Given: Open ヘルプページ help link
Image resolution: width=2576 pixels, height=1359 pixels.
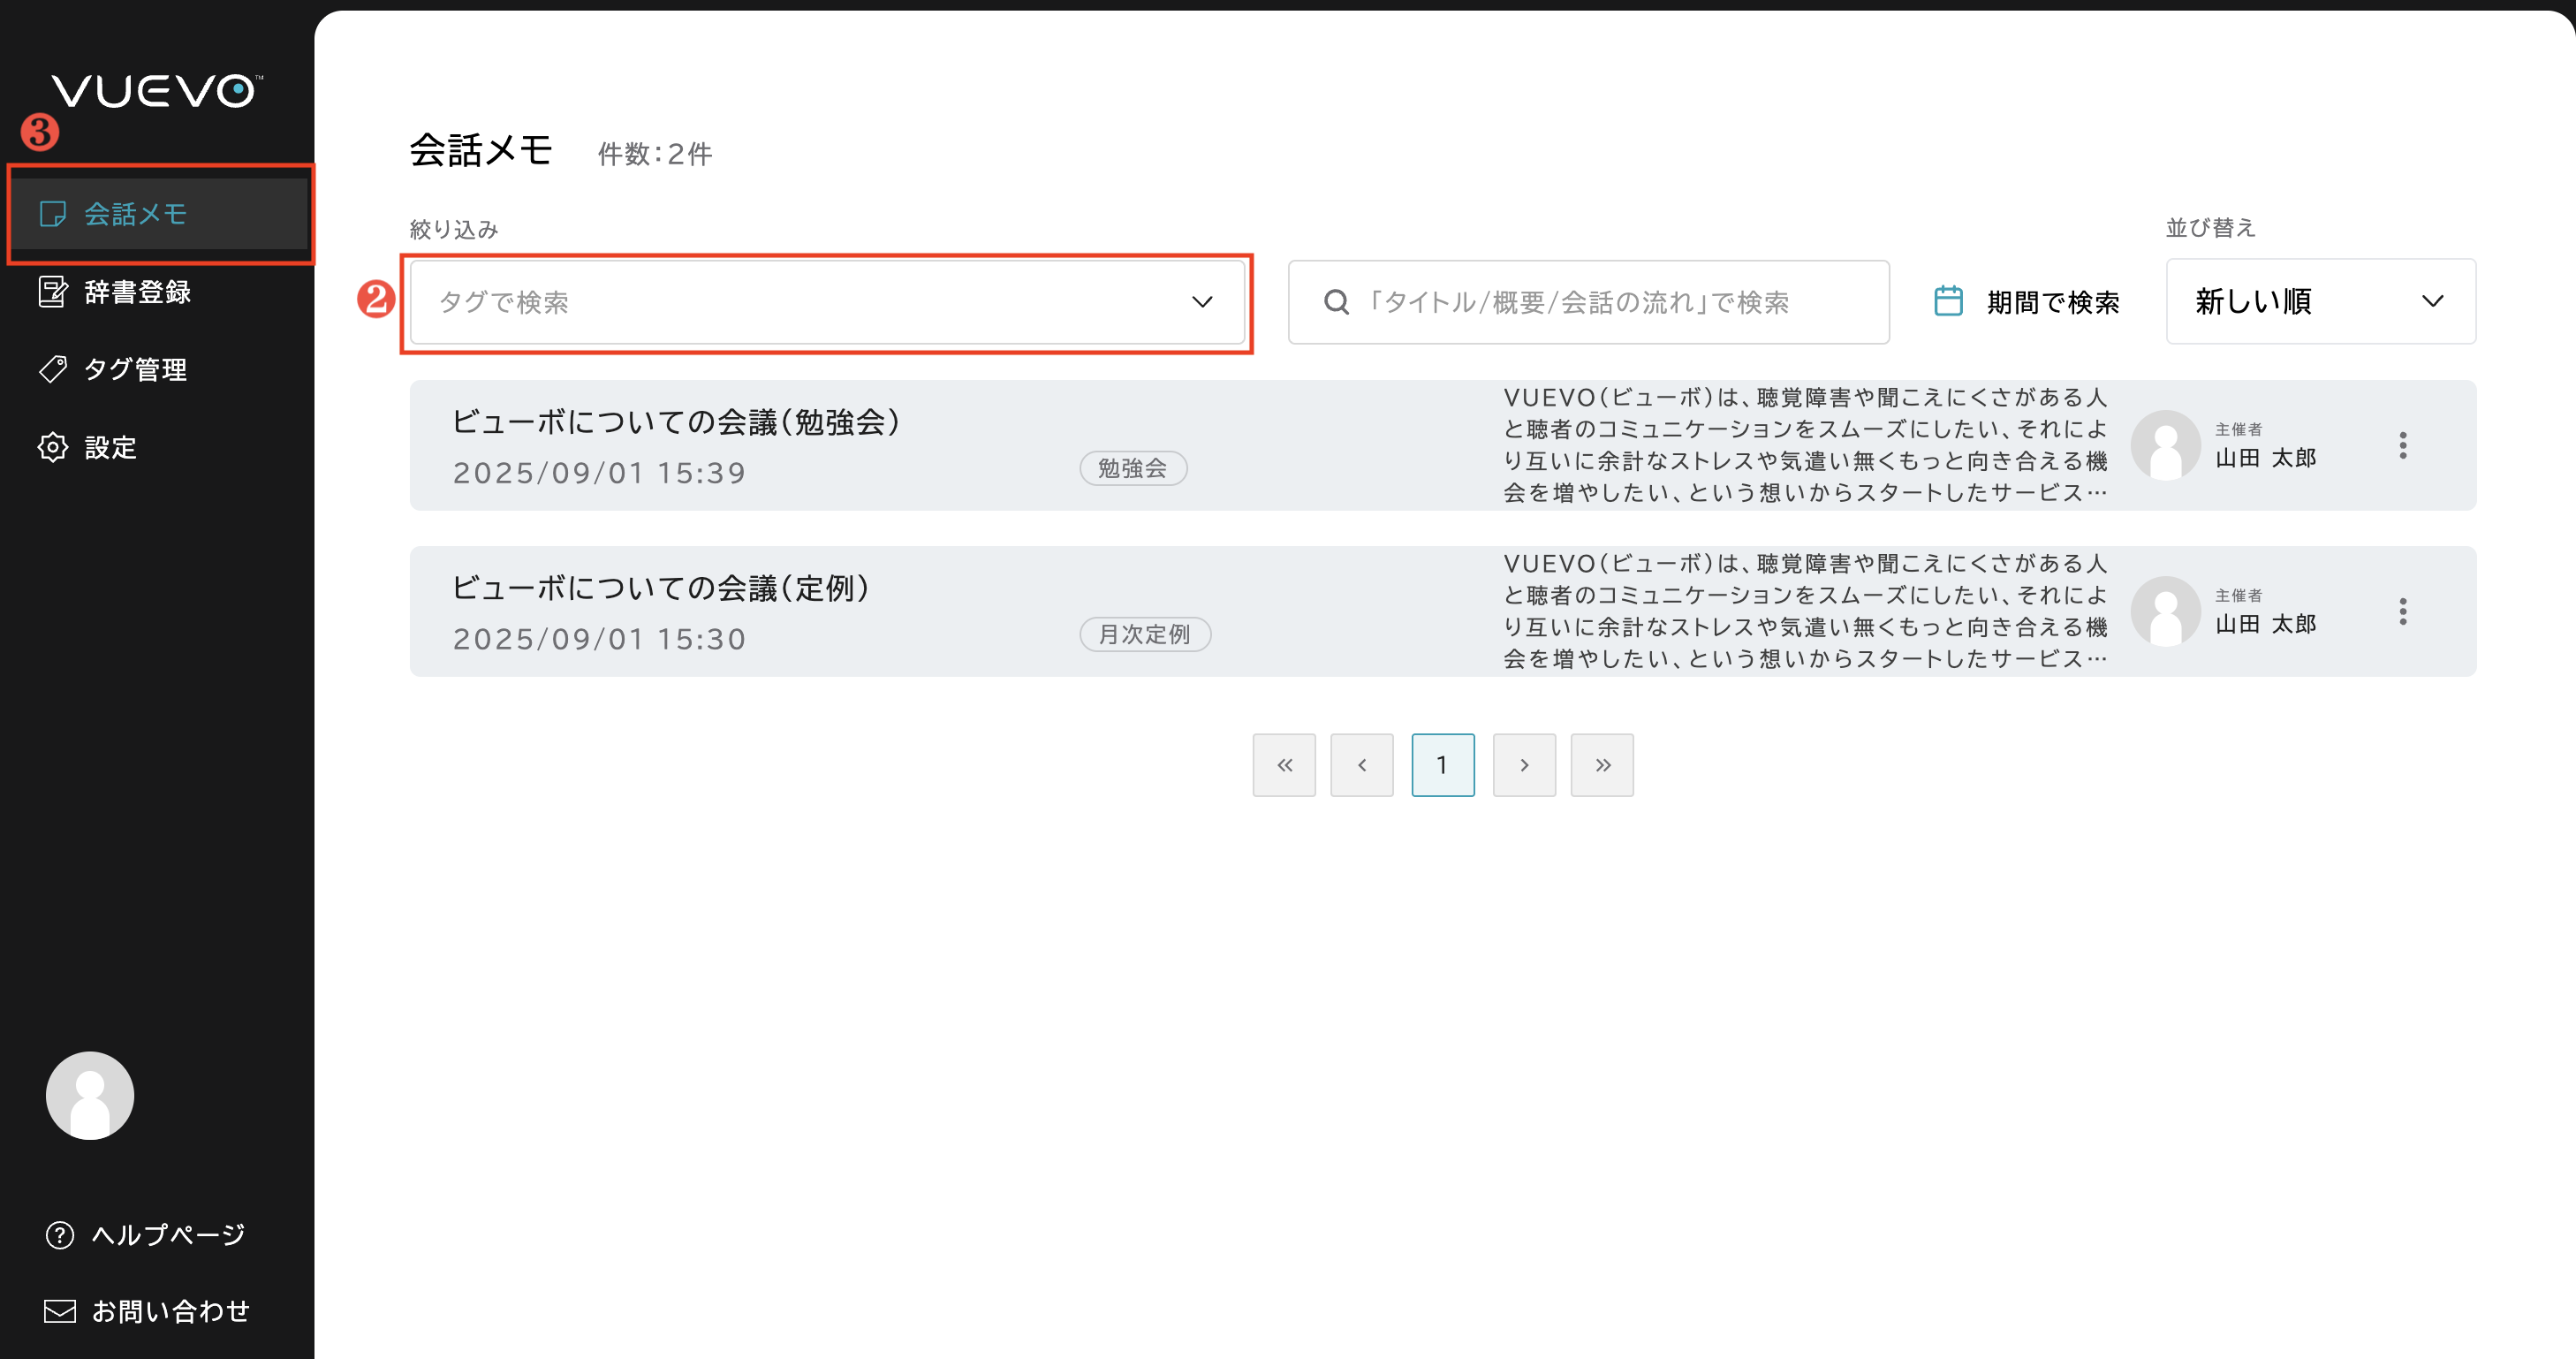Looking at the screenshot, I should pyautogui.click(x=167, y=1235).
